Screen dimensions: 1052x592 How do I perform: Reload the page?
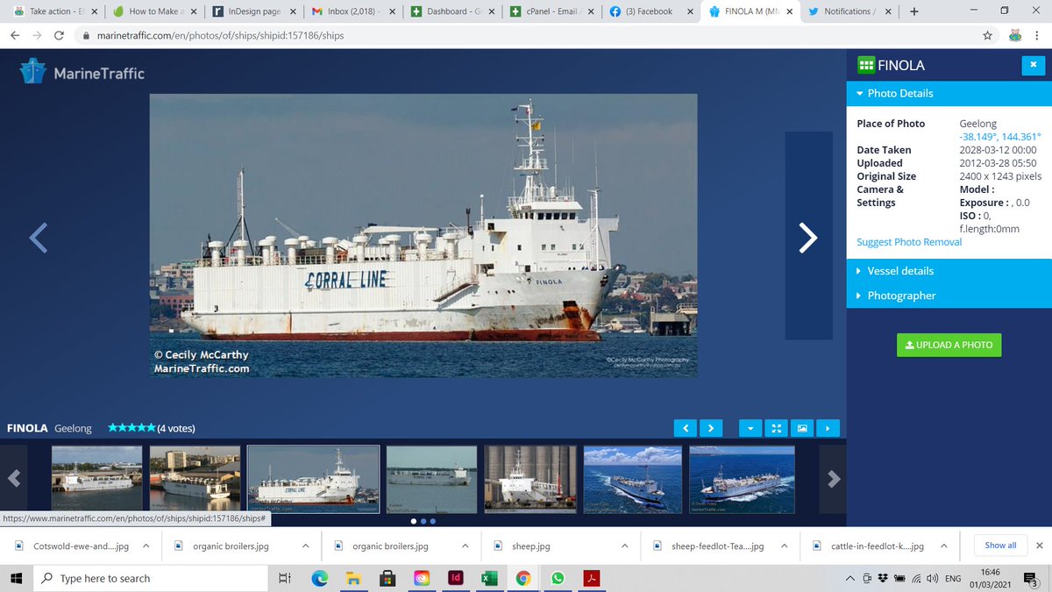point(59,36)
